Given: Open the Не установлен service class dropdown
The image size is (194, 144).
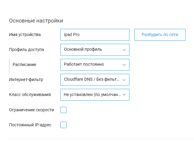Looking at the screenshot, I should pyautogui.click(x=92, y=95).
